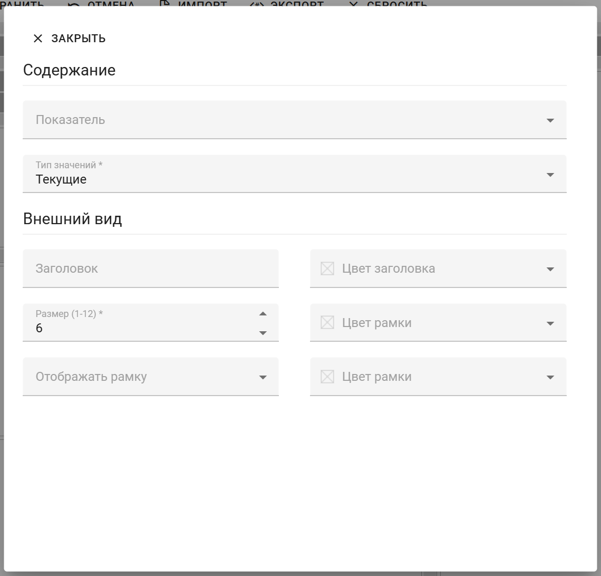Expand the Тип значений dropdown arrow

(x=550, y=175)
